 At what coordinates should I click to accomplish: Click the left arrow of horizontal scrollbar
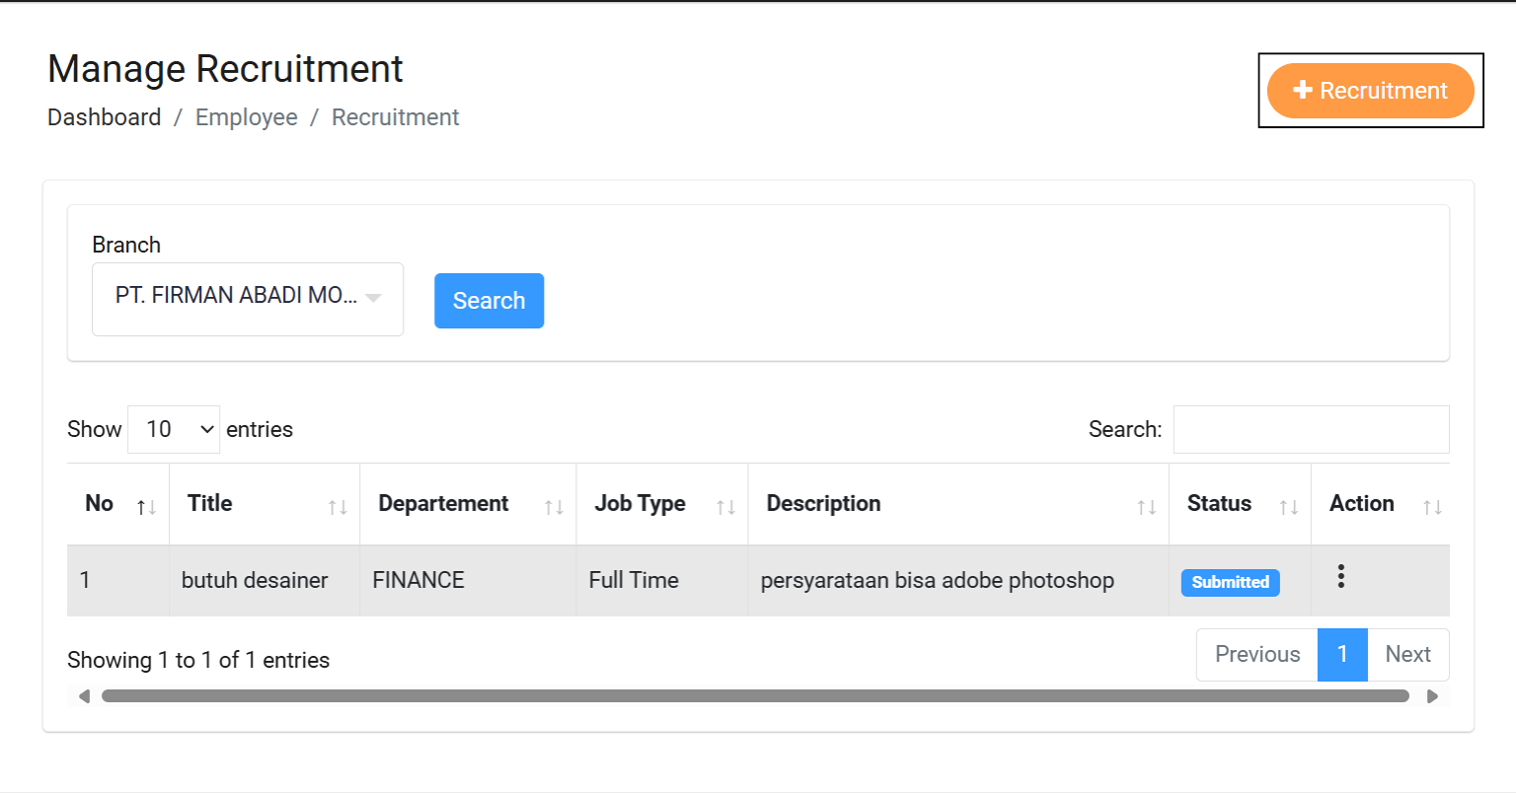pos(84,696)
